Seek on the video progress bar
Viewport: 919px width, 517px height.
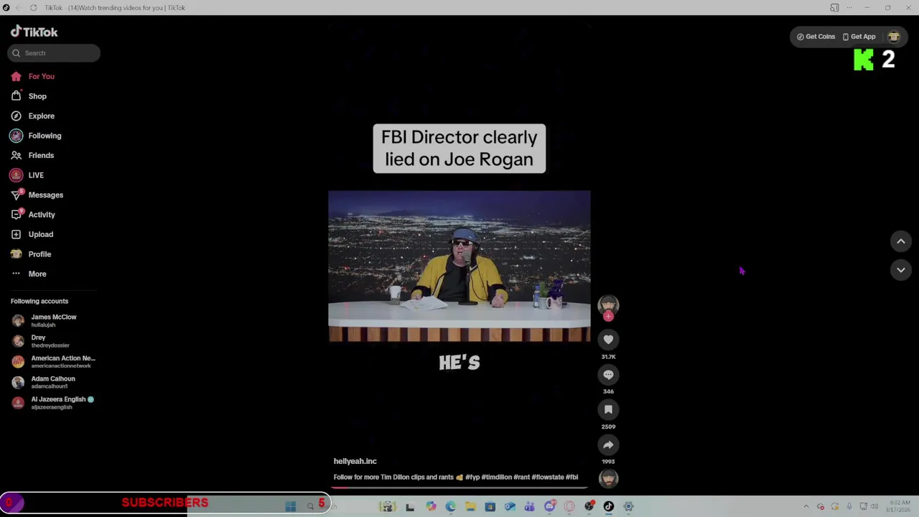(x=459, y=487)
